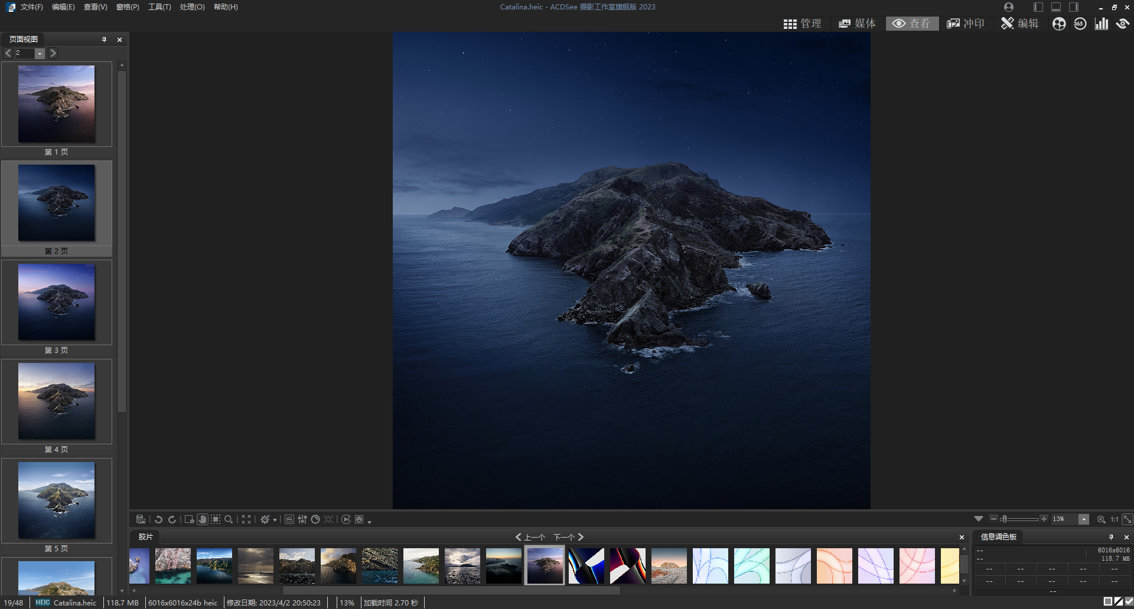The width and height of the screenshot is (1134, 609).
Task: Open the zoom percentage dropdown
Action: (x=1084, y=519)
